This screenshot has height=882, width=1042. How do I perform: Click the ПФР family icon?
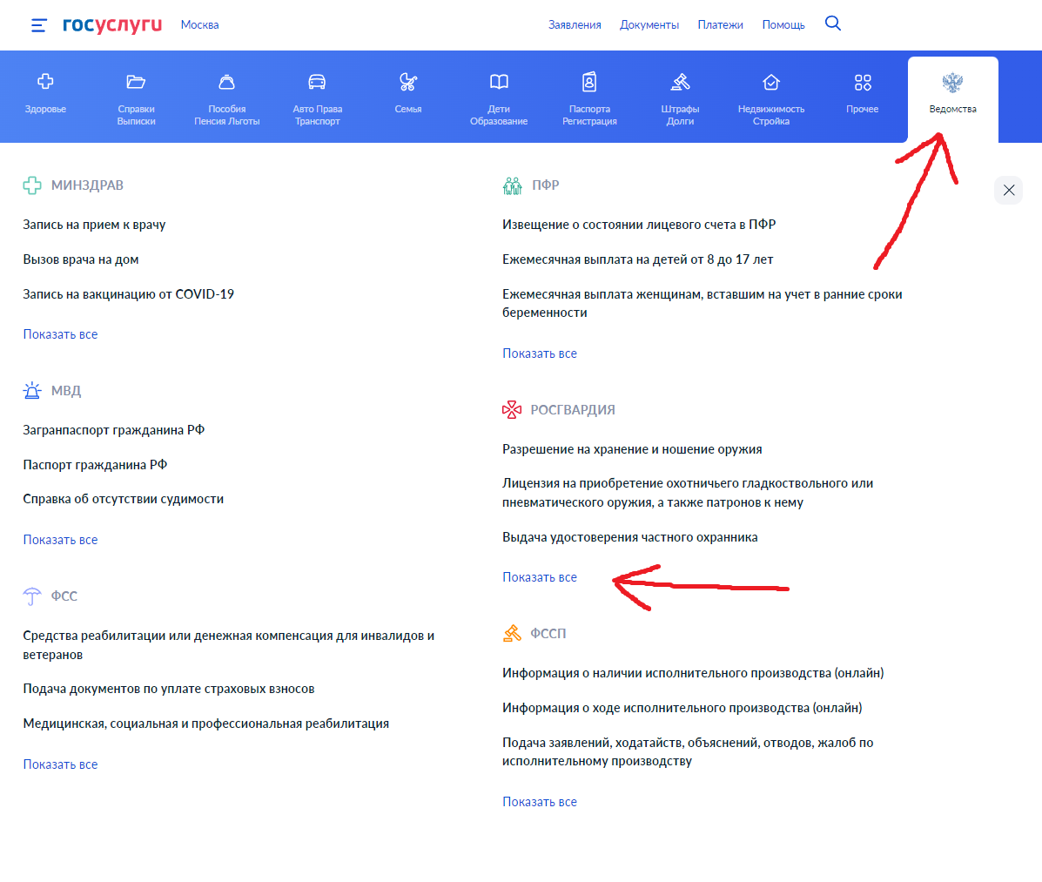pos(513,185)
